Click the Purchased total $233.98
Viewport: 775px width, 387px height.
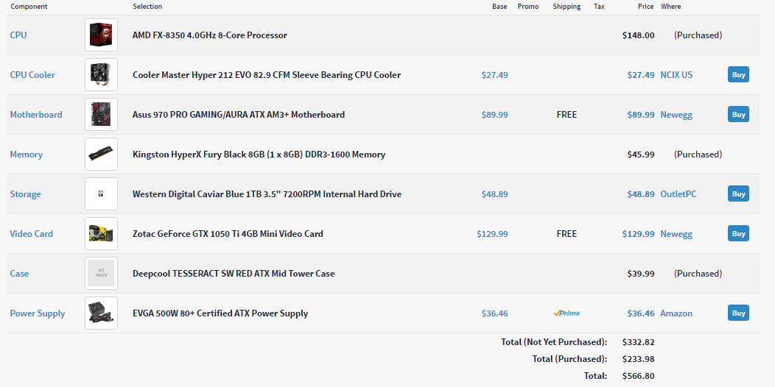(638, 359)
